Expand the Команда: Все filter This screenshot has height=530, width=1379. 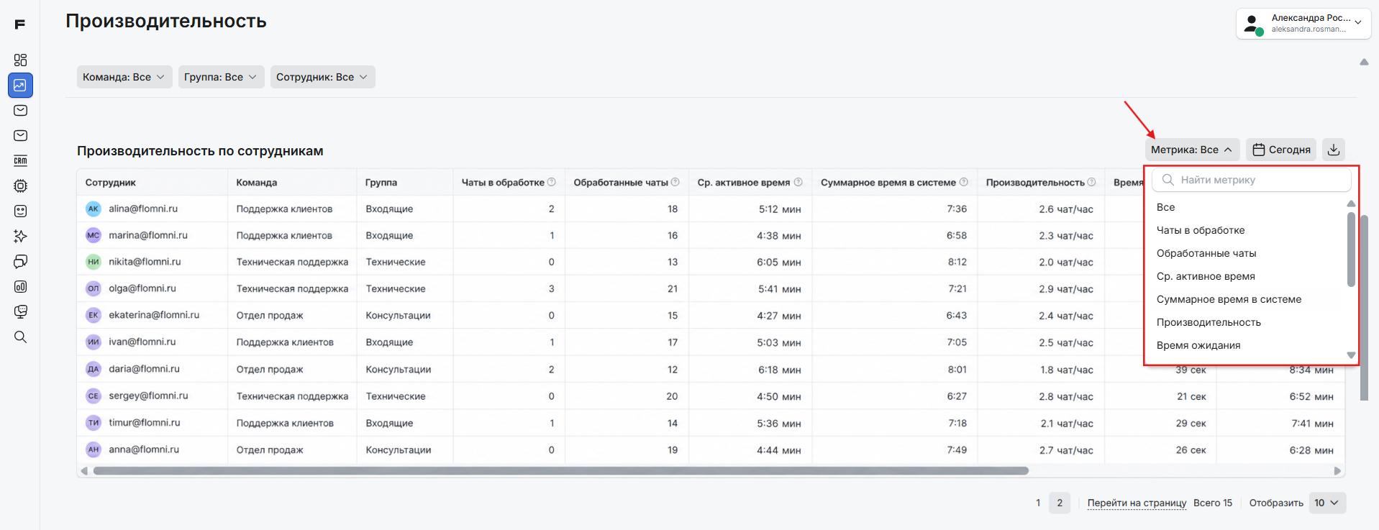[x=124, y=77]
